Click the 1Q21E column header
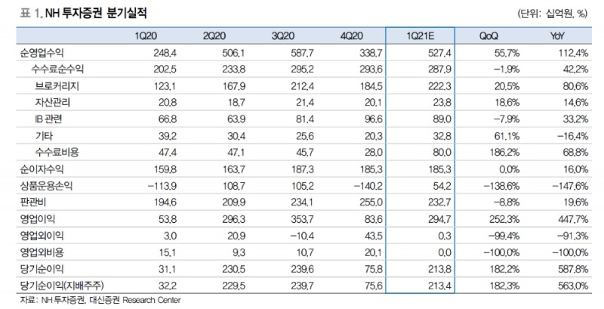This screenshot has height=309, width=604. [x=421, y=37]
